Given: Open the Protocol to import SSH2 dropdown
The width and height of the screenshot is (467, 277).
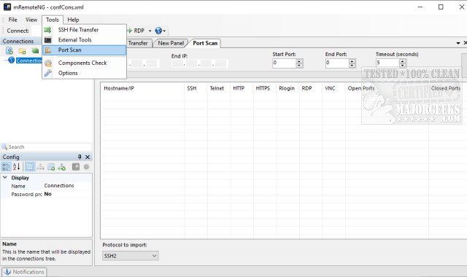Looking at the screenshot, I should 131,256.
